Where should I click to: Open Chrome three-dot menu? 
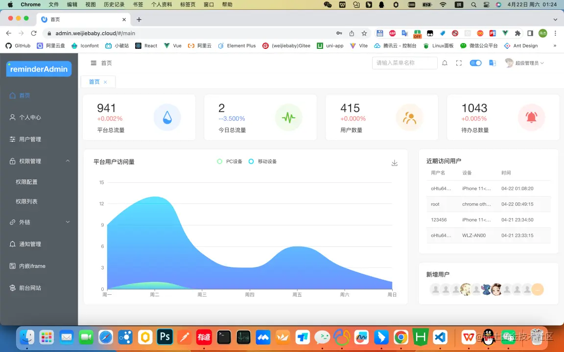[x=555, y=33]
